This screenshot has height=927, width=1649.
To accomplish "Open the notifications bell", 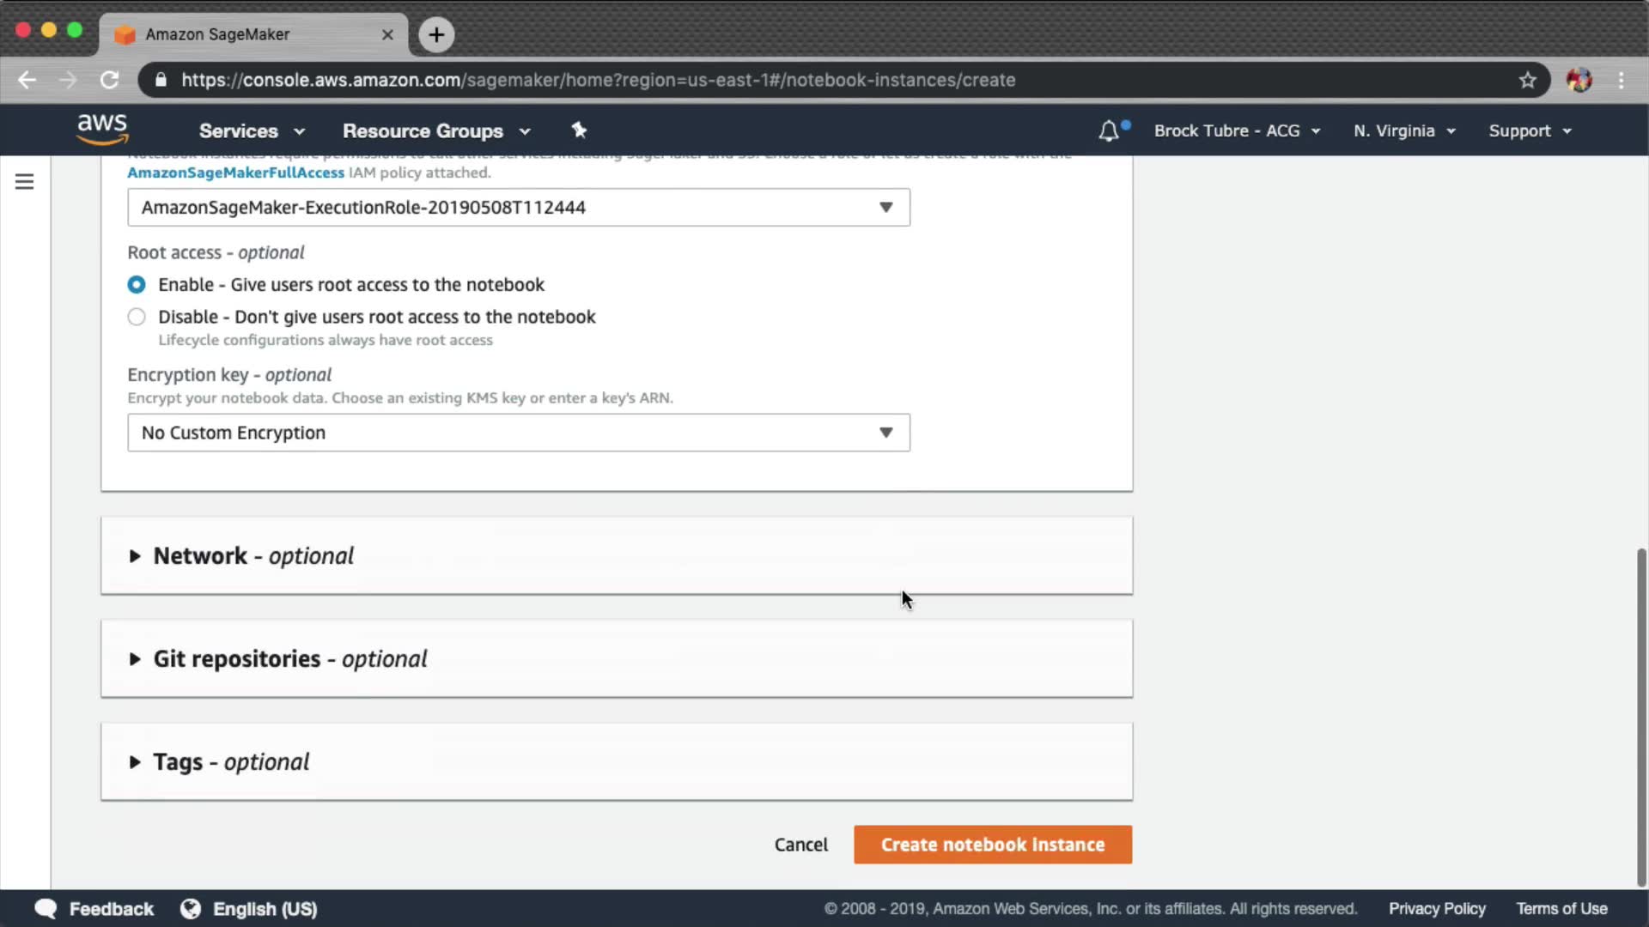I will pyautogui.click(x=1109, y=130).
